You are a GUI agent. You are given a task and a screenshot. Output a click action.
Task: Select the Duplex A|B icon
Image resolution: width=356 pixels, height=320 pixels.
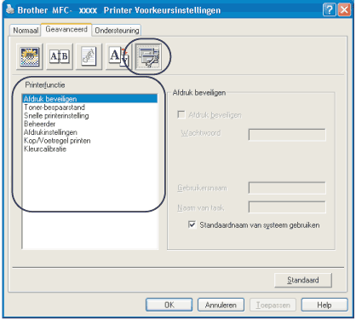[x=60, y=56]
